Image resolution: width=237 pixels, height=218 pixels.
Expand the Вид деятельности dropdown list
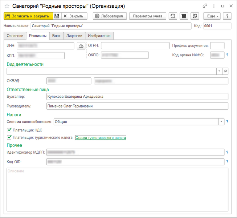(219, 71)
